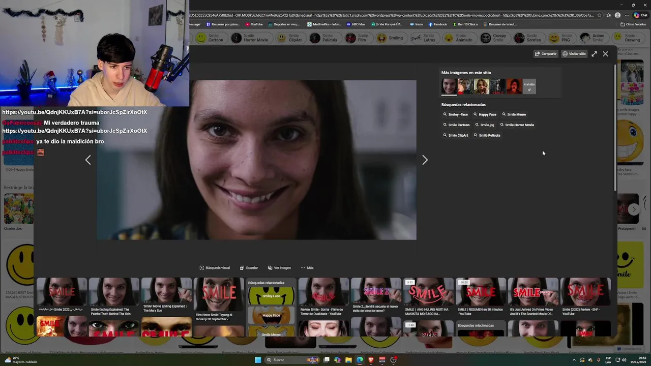Click the Smiley-Face tile in Búsquedas relacionadas strip
The height and width of the screenshot is (366, 651).
pyautogui.click(x=271, y=296)
